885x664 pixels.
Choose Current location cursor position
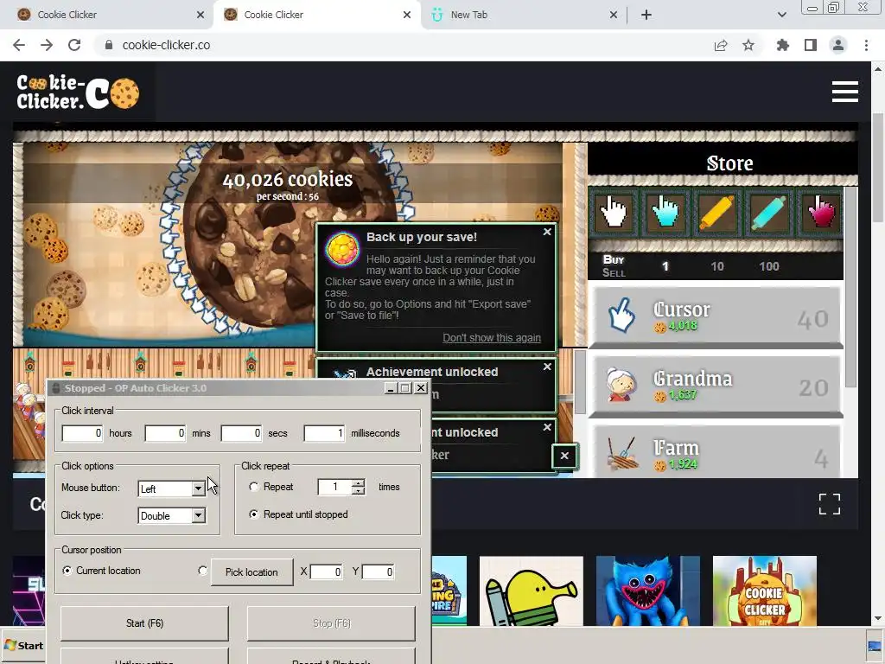click(67, 571)
